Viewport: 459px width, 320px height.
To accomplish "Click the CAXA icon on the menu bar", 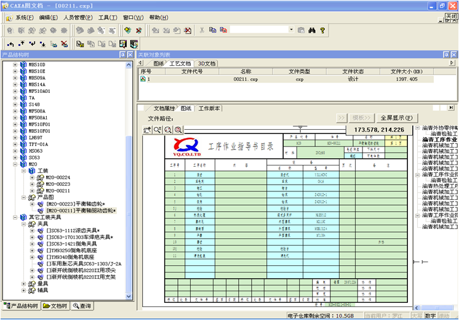I will pos(9,18).
